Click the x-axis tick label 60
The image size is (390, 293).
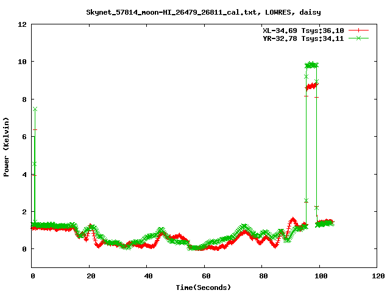coord(206,276)
